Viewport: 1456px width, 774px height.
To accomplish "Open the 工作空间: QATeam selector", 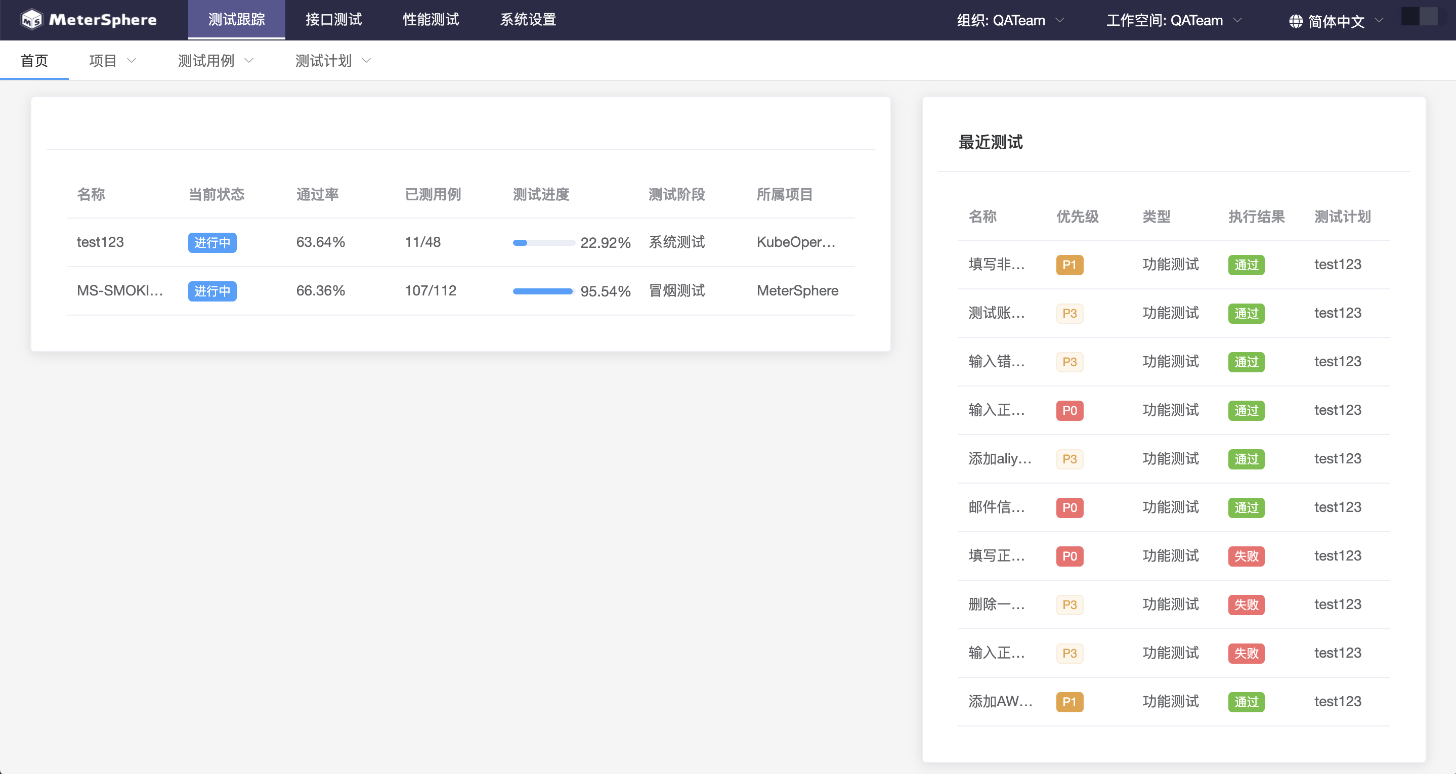I will point(1174,20).
